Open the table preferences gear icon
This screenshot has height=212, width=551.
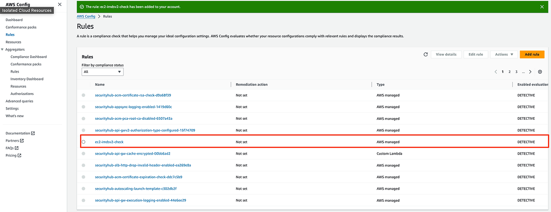[x=540, y=72]
